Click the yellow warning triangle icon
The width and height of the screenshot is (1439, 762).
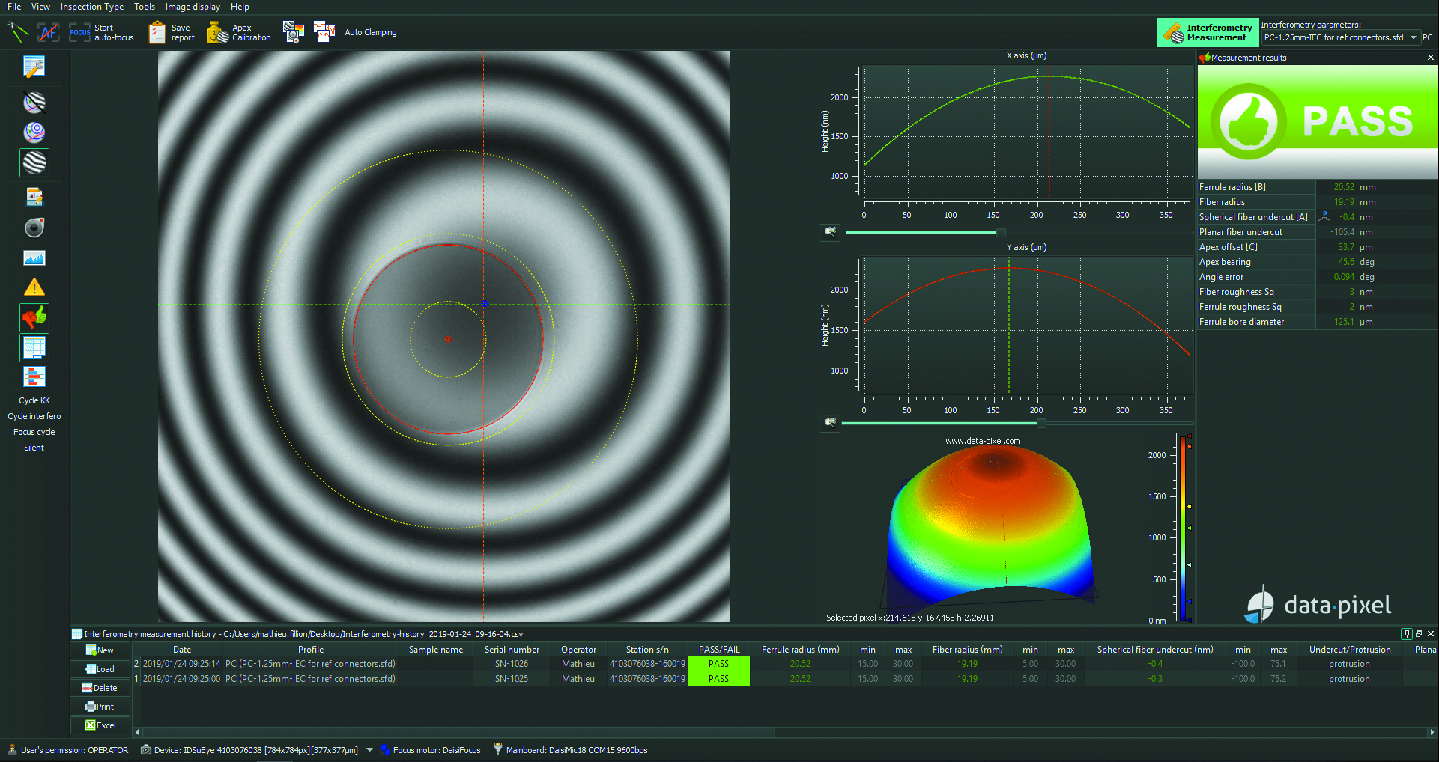pyautogui.click(x=34, y=287)
